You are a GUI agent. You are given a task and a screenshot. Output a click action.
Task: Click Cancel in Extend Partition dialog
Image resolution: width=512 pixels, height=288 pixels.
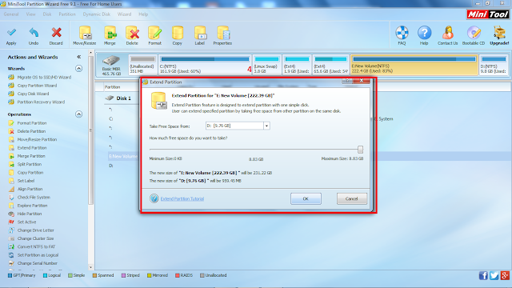[x=352, y=198]
